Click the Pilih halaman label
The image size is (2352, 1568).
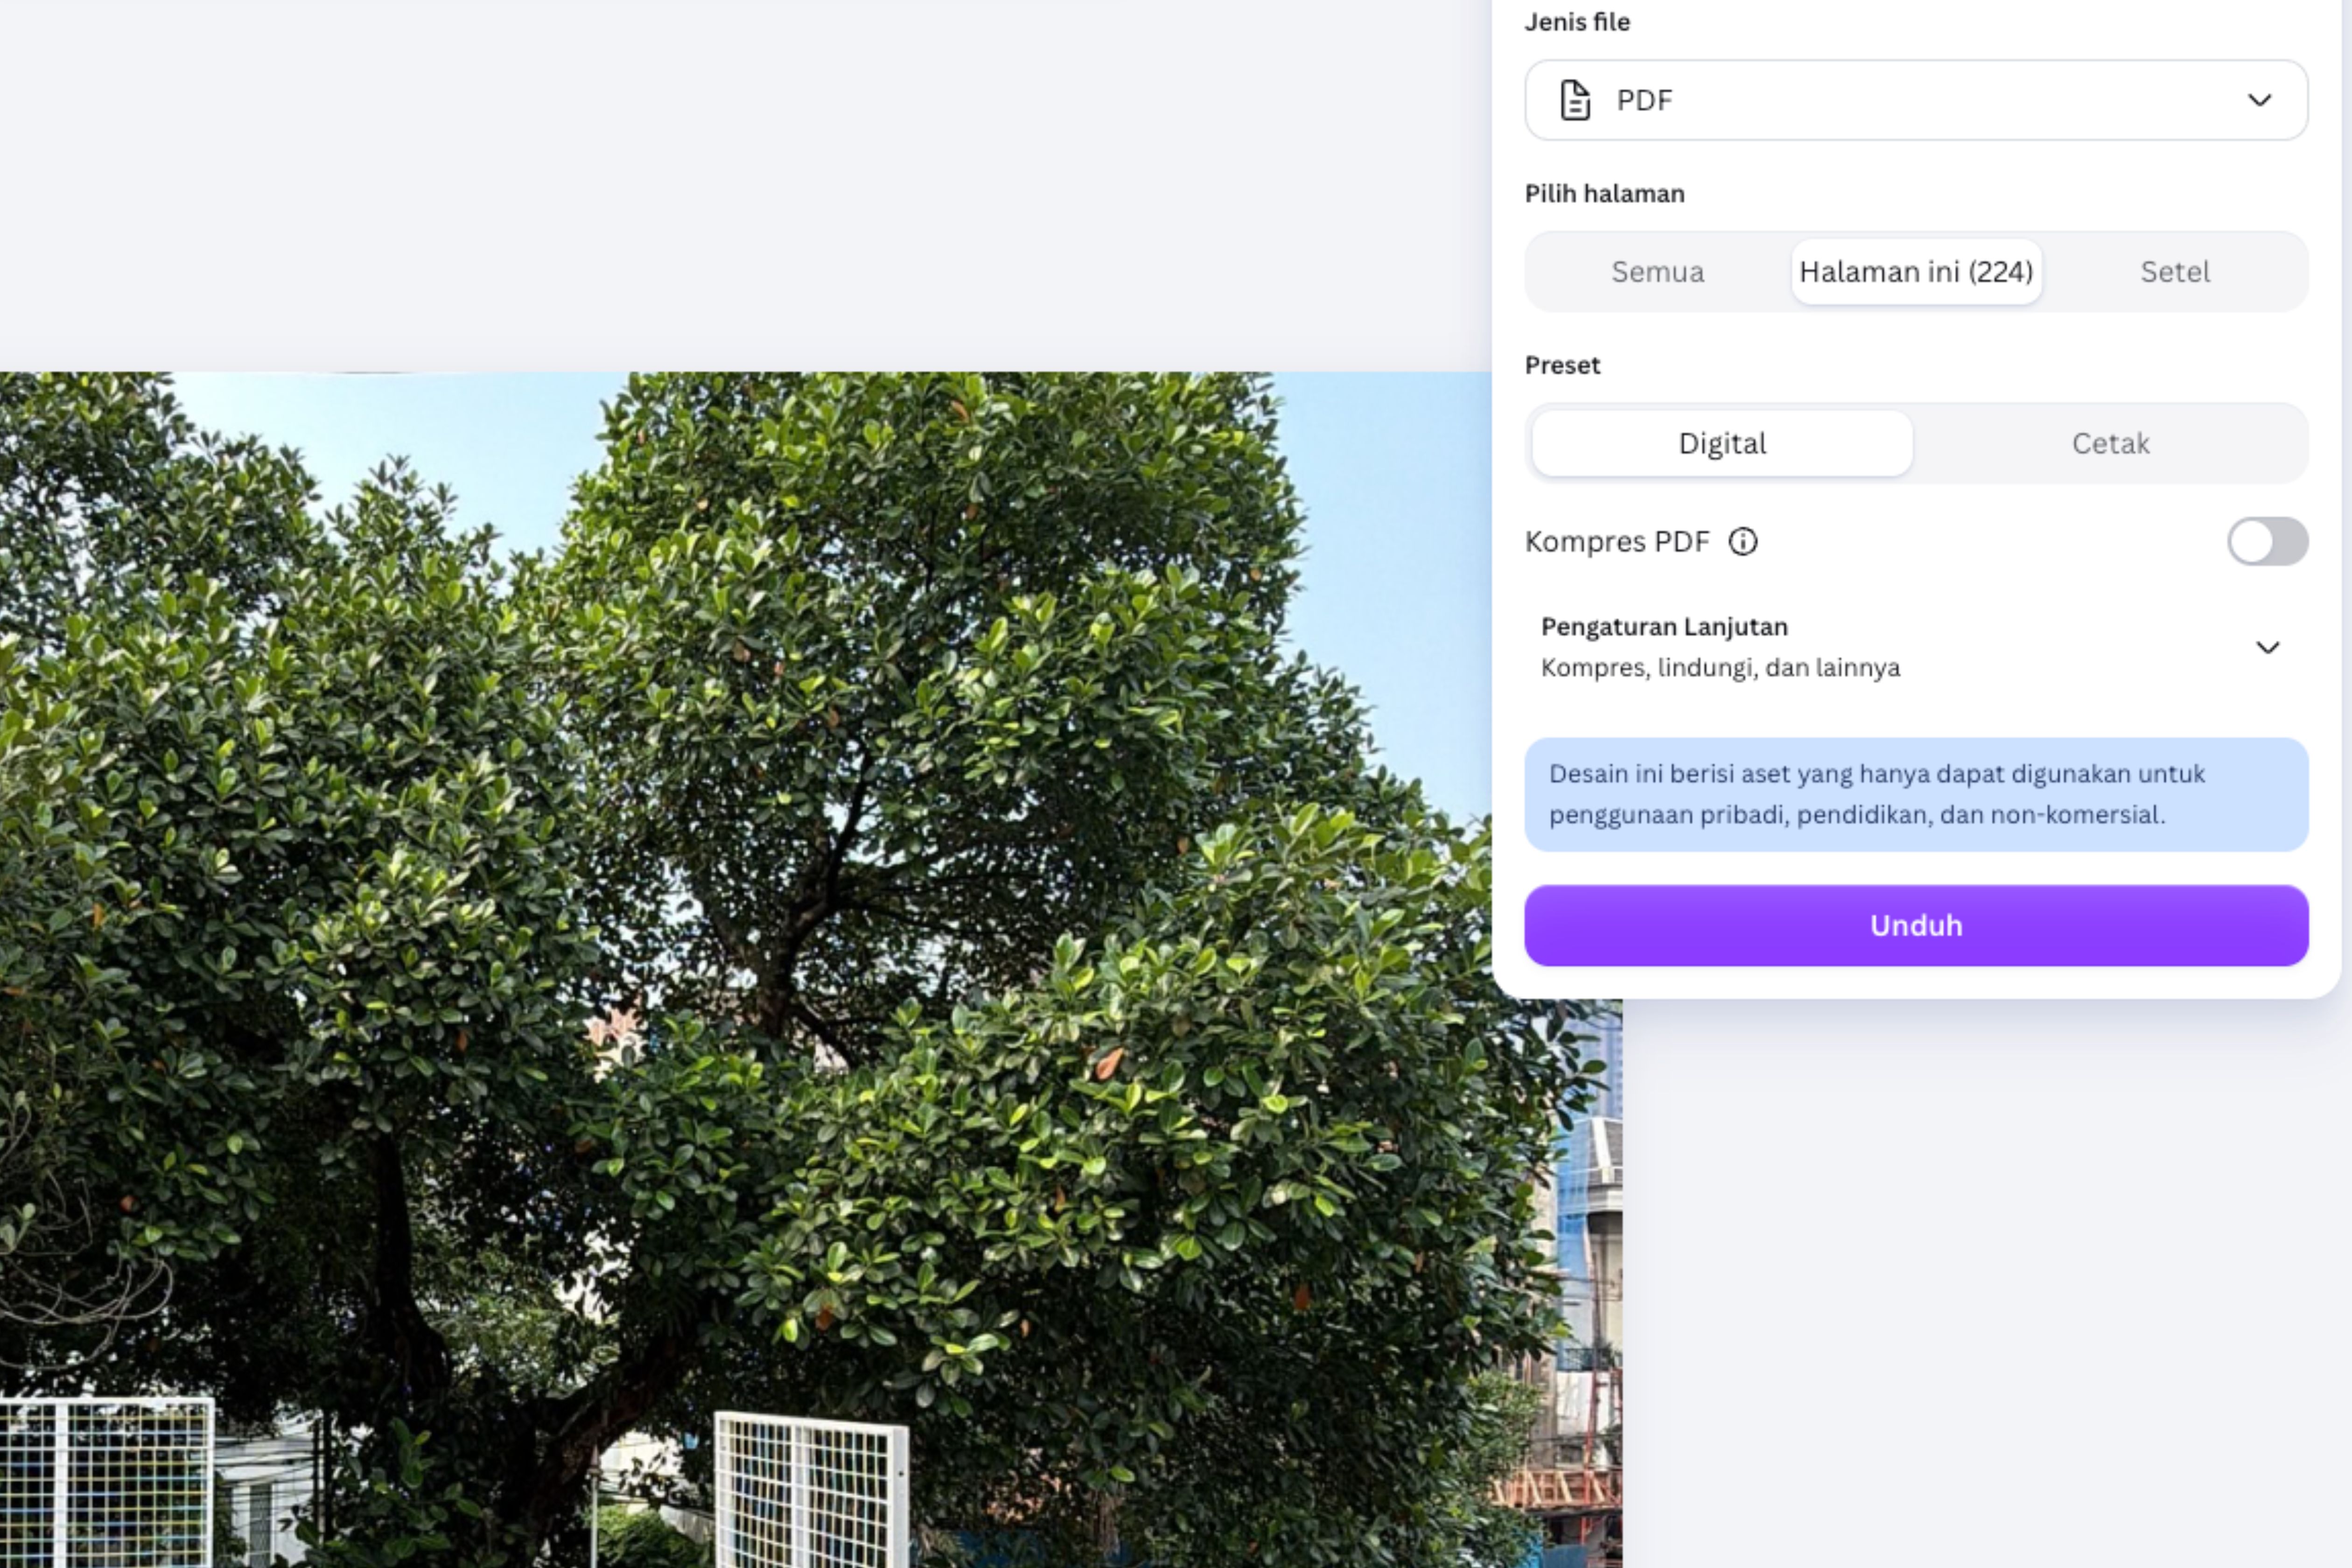pos(1604,193)
